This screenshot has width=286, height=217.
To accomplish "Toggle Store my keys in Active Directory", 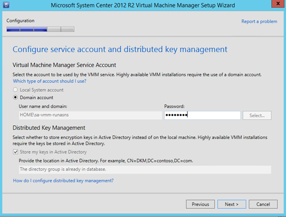I will point(15,152).
